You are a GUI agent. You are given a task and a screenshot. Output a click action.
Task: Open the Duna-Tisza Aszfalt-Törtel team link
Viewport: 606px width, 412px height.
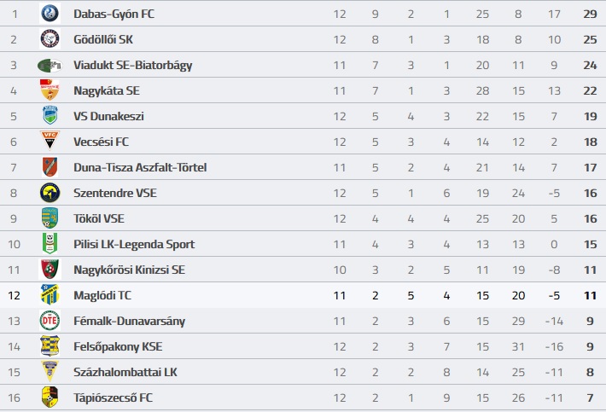[140, 167]
